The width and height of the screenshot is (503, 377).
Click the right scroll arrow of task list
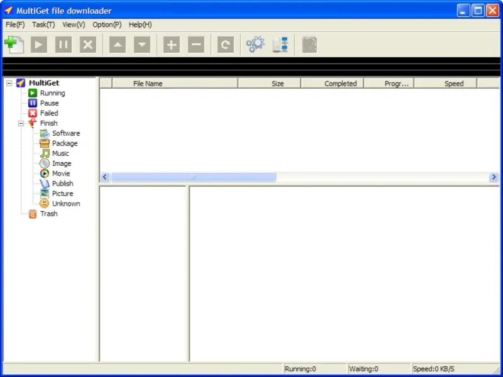pyautogui.click(x=494, y=177)
